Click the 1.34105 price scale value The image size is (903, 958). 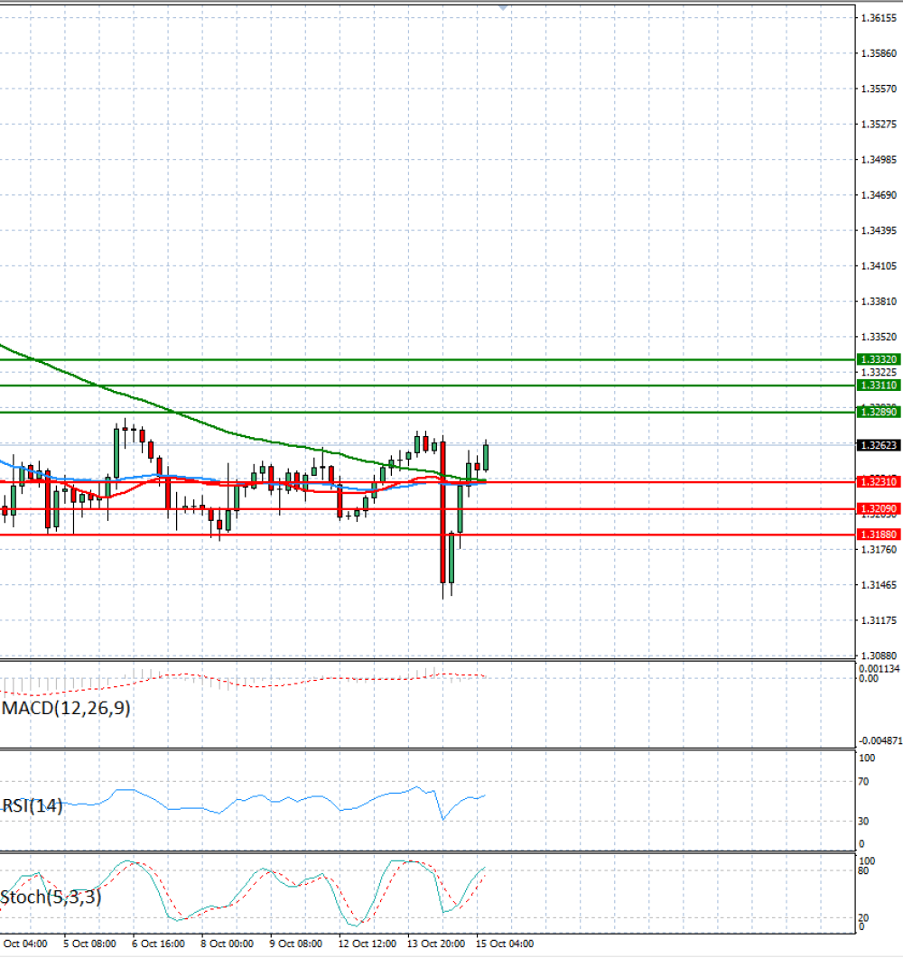click(x=879, y=266)
